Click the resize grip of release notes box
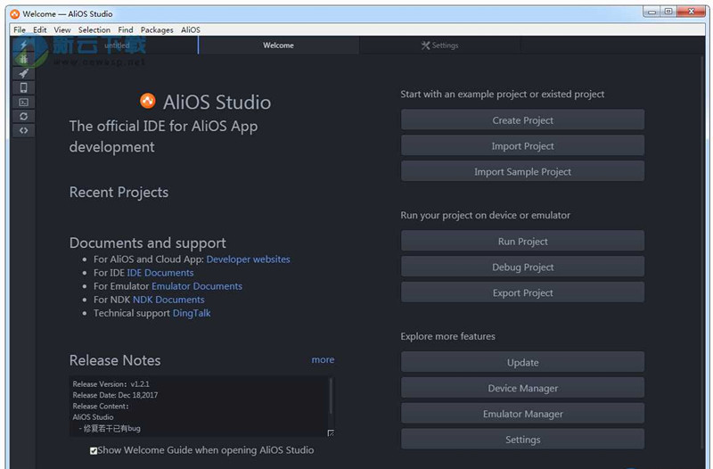 point(331,433)
